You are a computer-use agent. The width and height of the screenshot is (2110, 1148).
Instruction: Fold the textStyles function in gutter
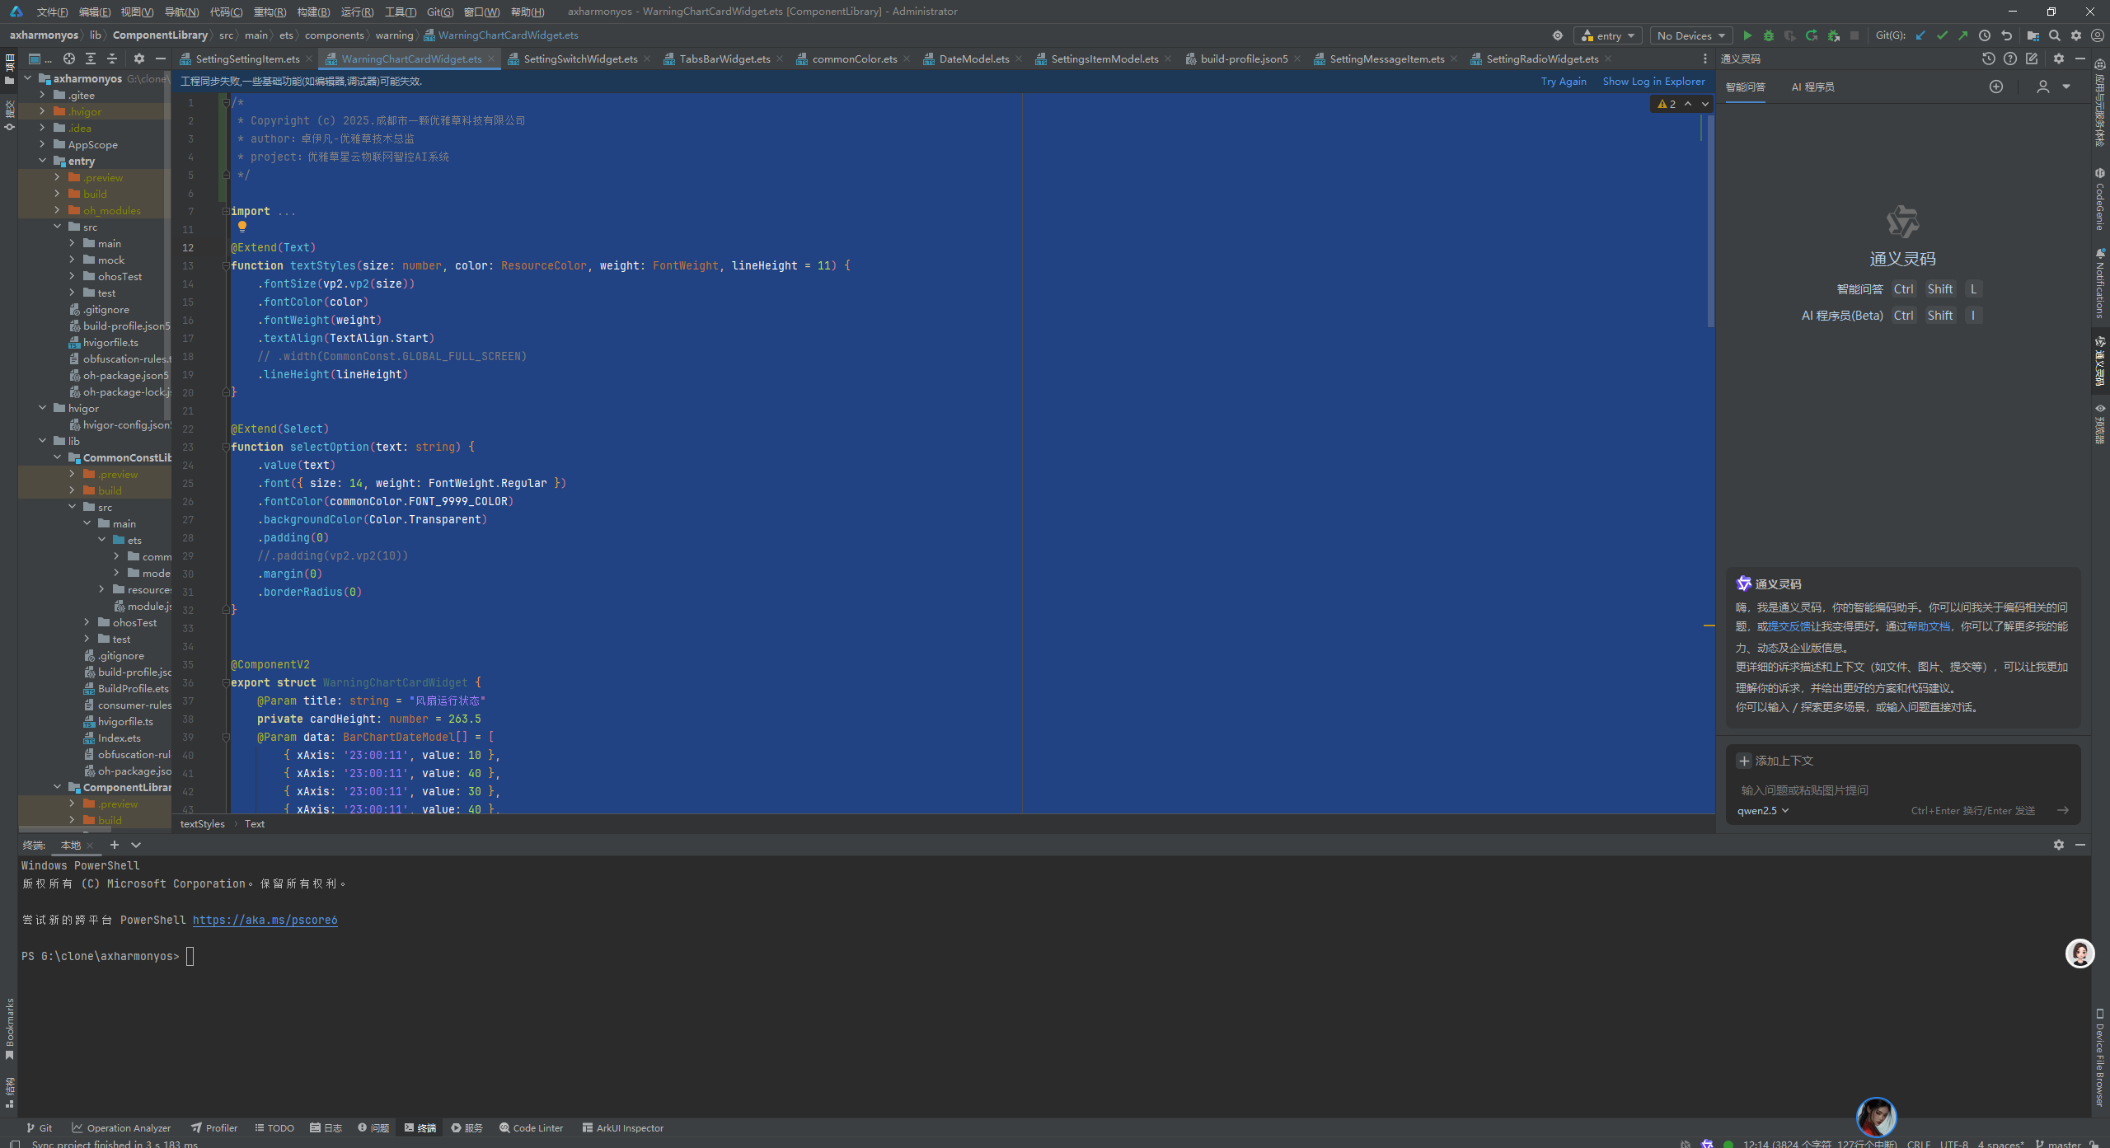(x=226, y=265)
